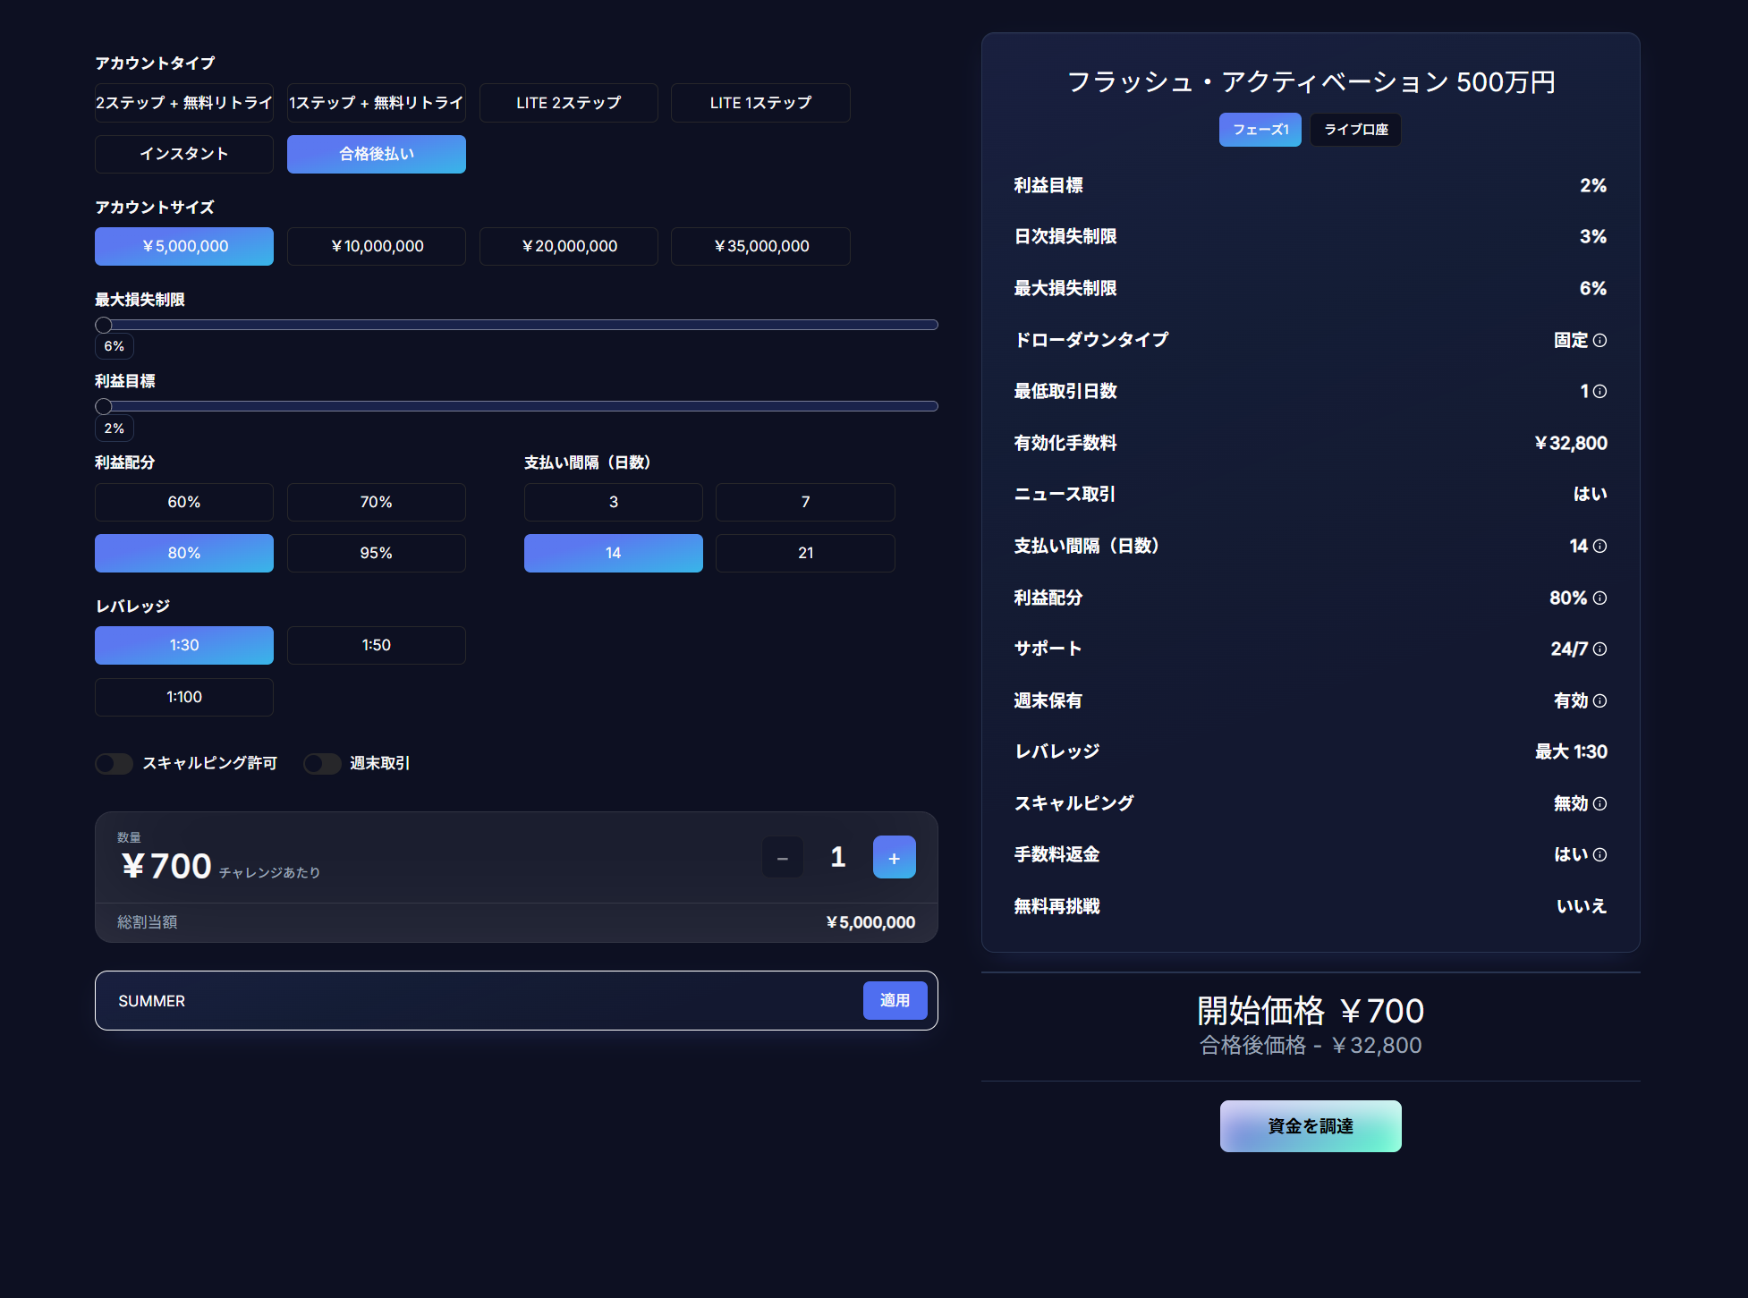Choose 3 days payout interval
Image resolution: width=1748 pixels, height=1298 pixels.
click(613, 502)
